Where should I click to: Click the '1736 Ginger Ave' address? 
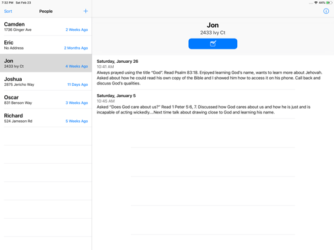tap(18, 30)
